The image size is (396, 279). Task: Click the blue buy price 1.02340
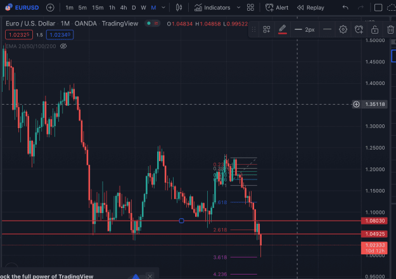coord(60,35)
